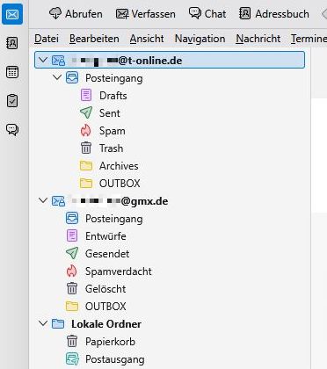Open Chat from left sidebar icon
This screenshot has height=369, width=327.
point(12,129)
